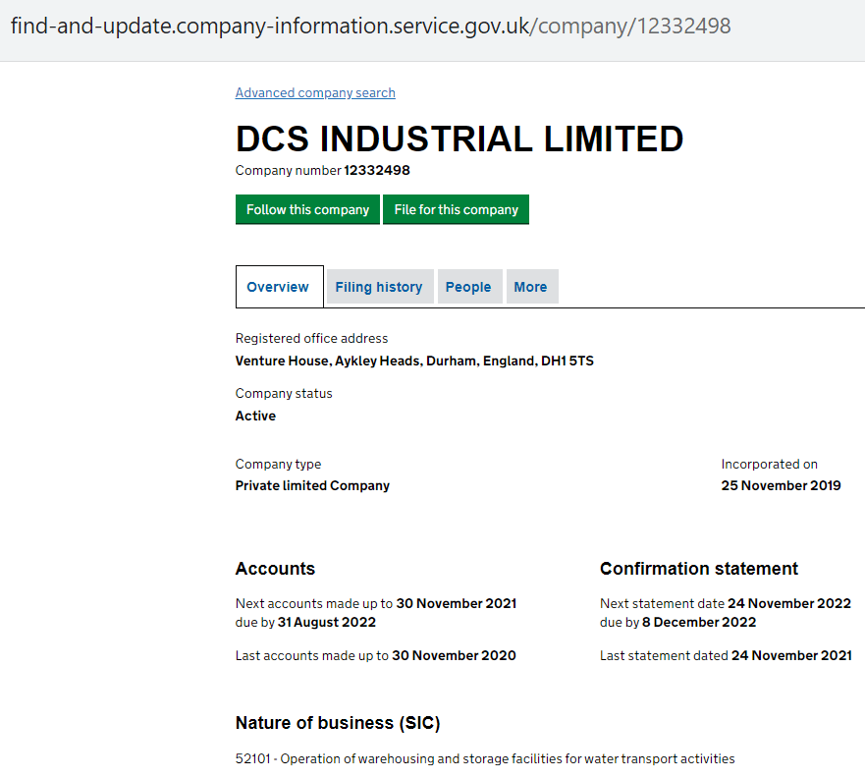Screen dimensions: 865x778
Task: Click the Accounts section heading
Action: [x=275, y=569]
